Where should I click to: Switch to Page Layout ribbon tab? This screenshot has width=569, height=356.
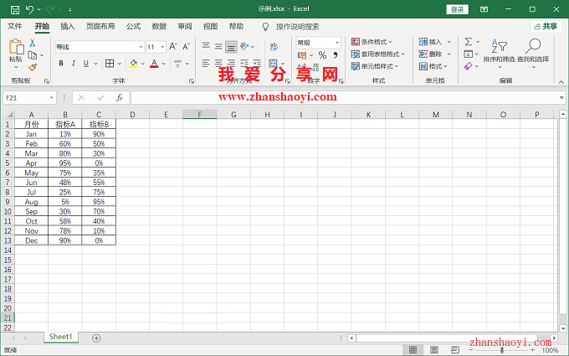click(100, 26)
